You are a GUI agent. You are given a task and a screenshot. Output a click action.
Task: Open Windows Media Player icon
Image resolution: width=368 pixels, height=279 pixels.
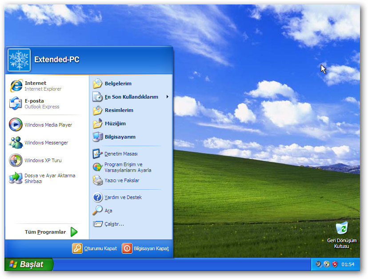click(x=16, y=125)
